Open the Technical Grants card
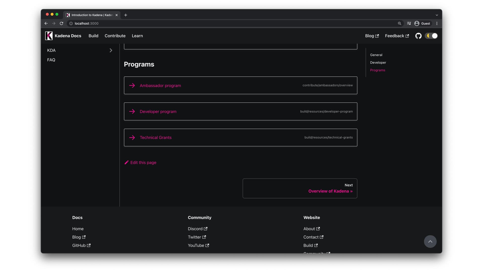The image size is (483, 271). coord(240,138)
